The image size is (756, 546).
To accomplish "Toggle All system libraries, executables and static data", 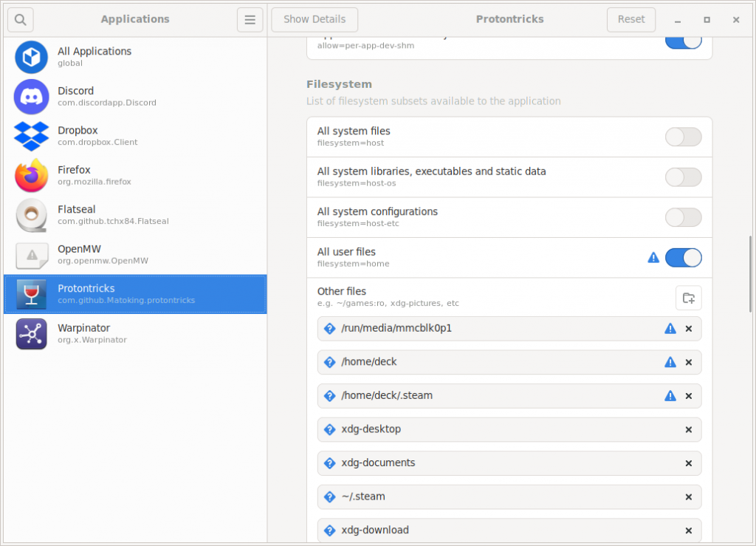I will [683, 177].
